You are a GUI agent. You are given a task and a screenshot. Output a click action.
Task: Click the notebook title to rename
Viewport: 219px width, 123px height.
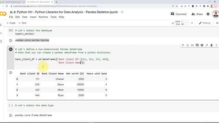tap(66, 12)
